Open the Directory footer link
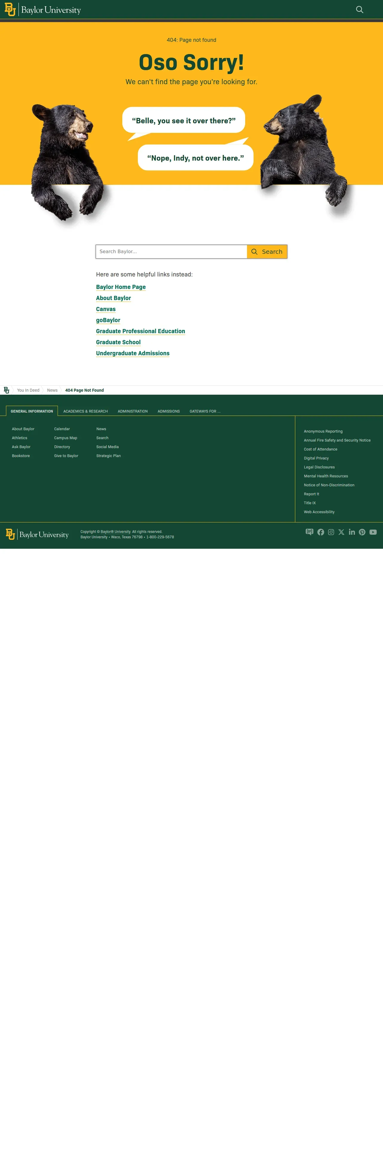 62,447
